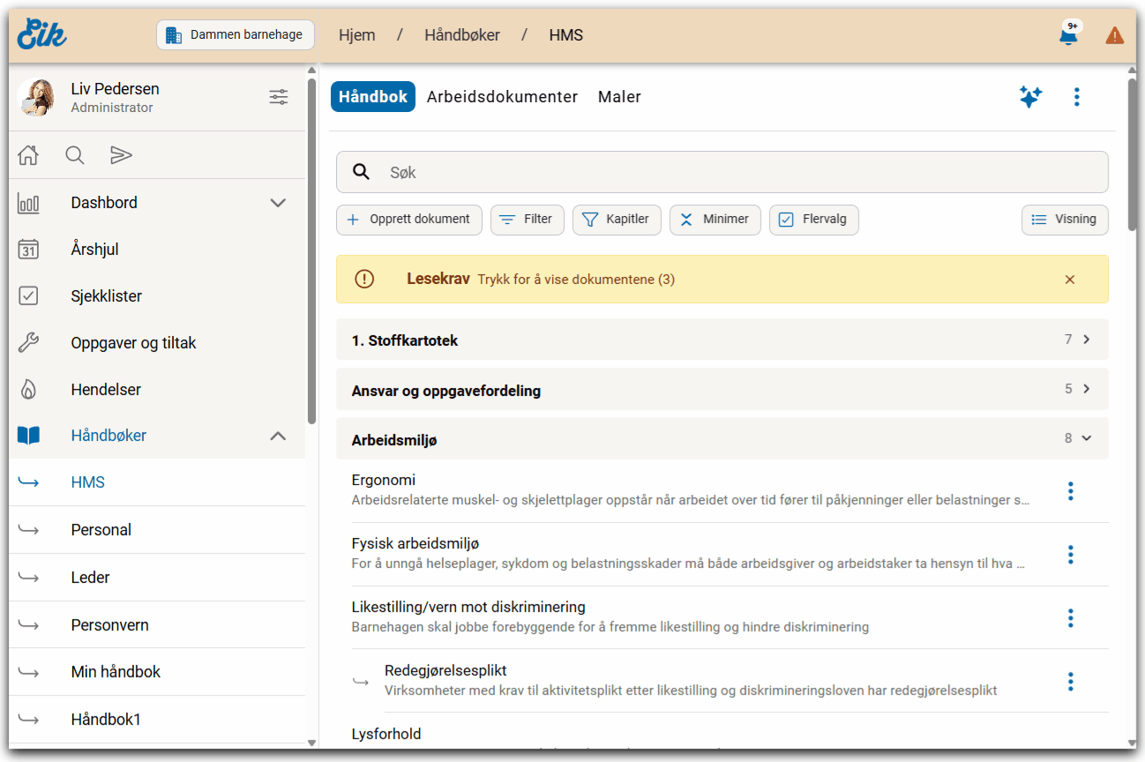Switch to the Maler tab
Screen dimensions: 1145x762
[619, 97]
